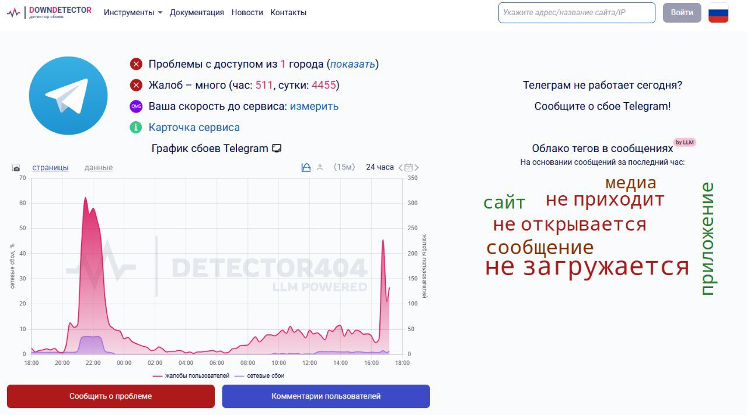Screen dimensions: 747x415
Task: Toggle the жалобы пользователей legend series
Action: point(191,376)
